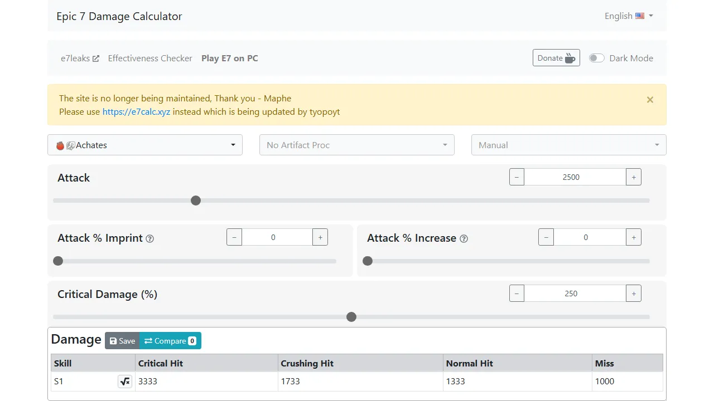714x401 pixels.
Task: Click the US flag icon next to English
Action: pyautogui.click(x=639, y=16)
